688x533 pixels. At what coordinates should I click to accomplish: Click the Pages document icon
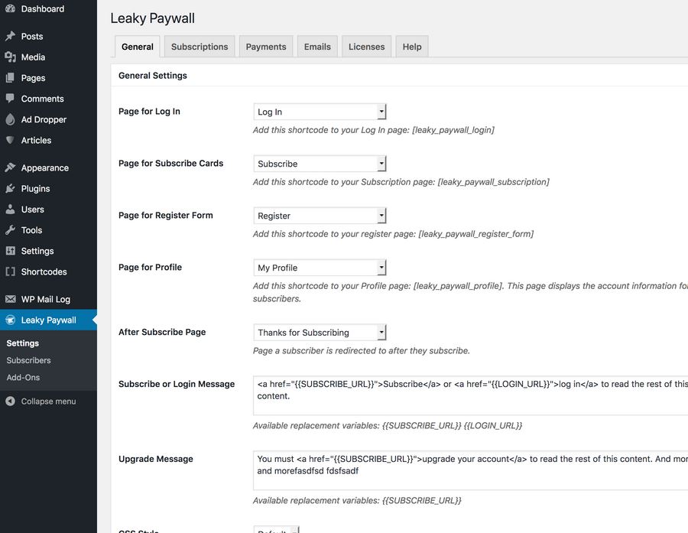coord(10,78)
